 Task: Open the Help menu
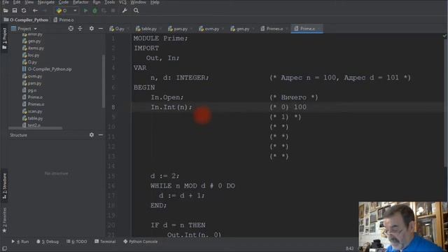tap(155, 2)
